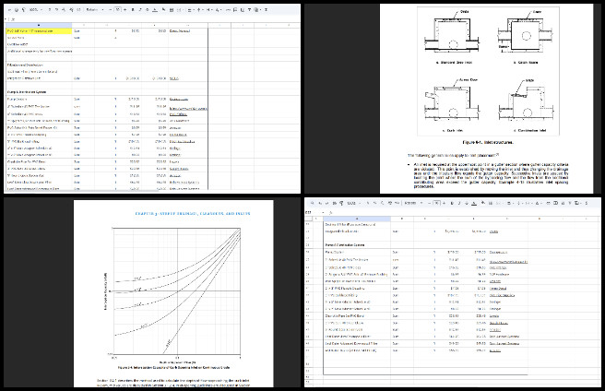605x391 pixels.
Task: Open the link in the yellow highlighted row
Action: (x=180, y=30)
